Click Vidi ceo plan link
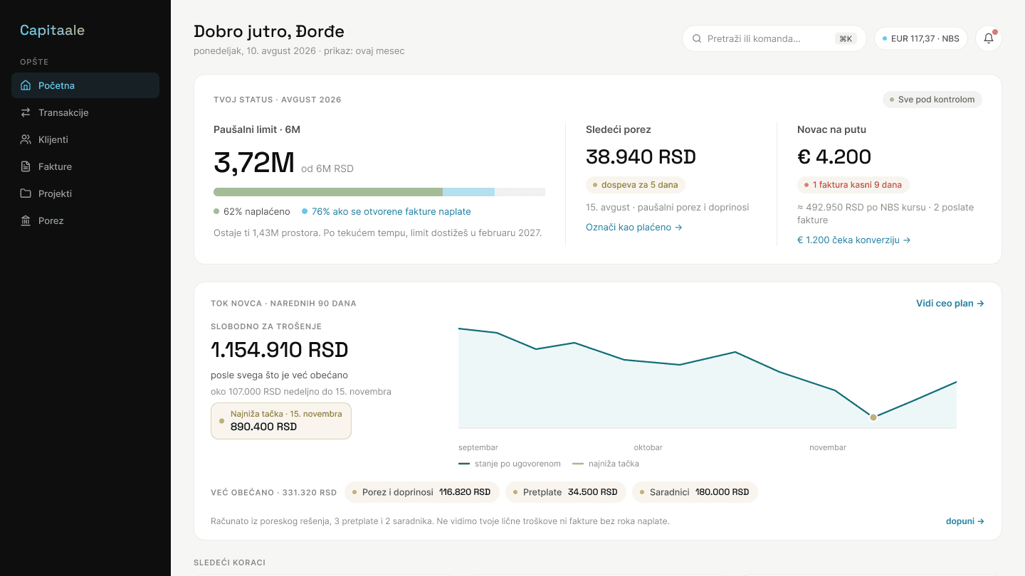The height and width of the screenshot is (576, 1025). click(950, 304)
